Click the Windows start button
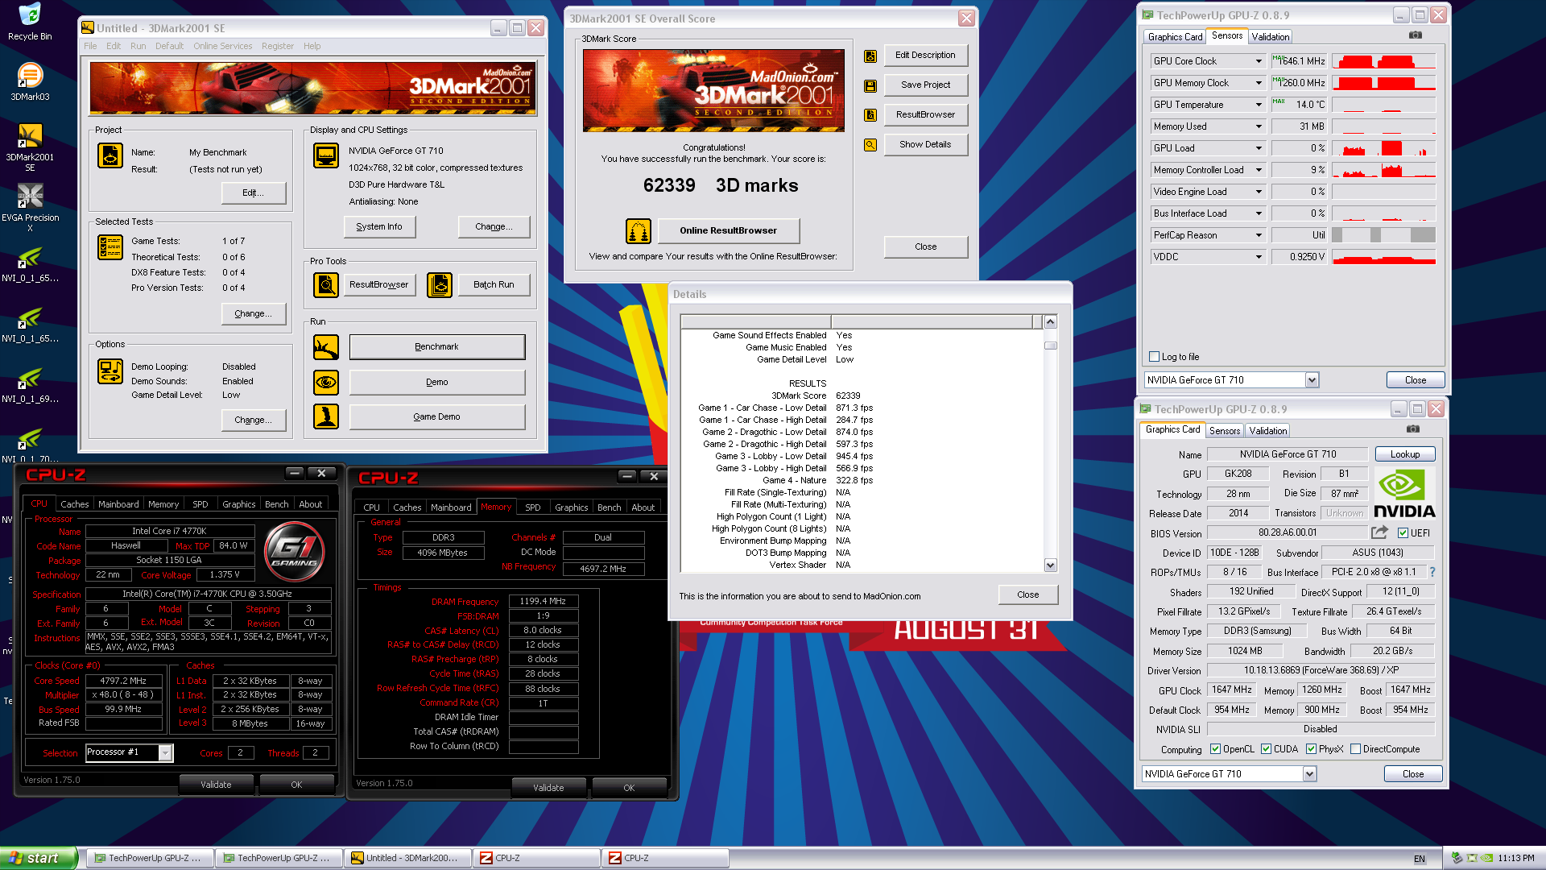The image size is (1546, 870). (x=39, y=858)
